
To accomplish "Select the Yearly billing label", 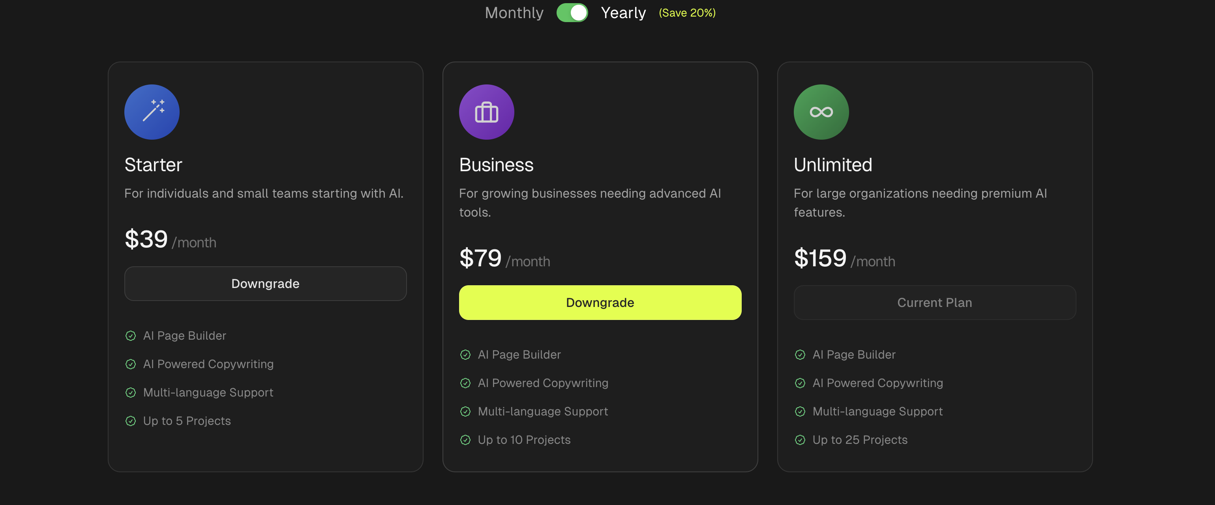I will [x=623, y=13].
